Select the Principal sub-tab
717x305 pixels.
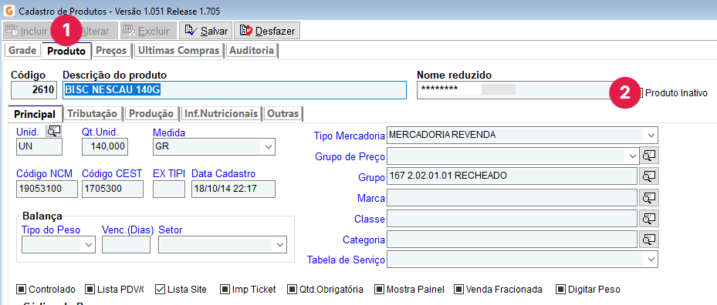[x=35, y=114]
